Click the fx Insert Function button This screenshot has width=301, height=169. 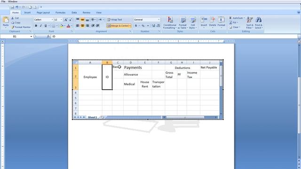(48, 37)
